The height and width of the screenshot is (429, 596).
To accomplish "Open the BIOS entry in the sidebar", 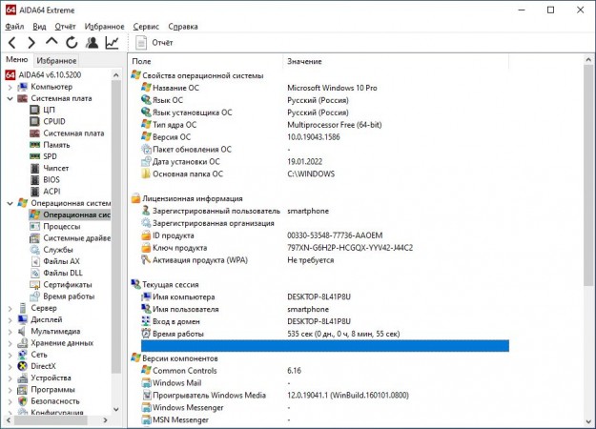I will (53, 178).
